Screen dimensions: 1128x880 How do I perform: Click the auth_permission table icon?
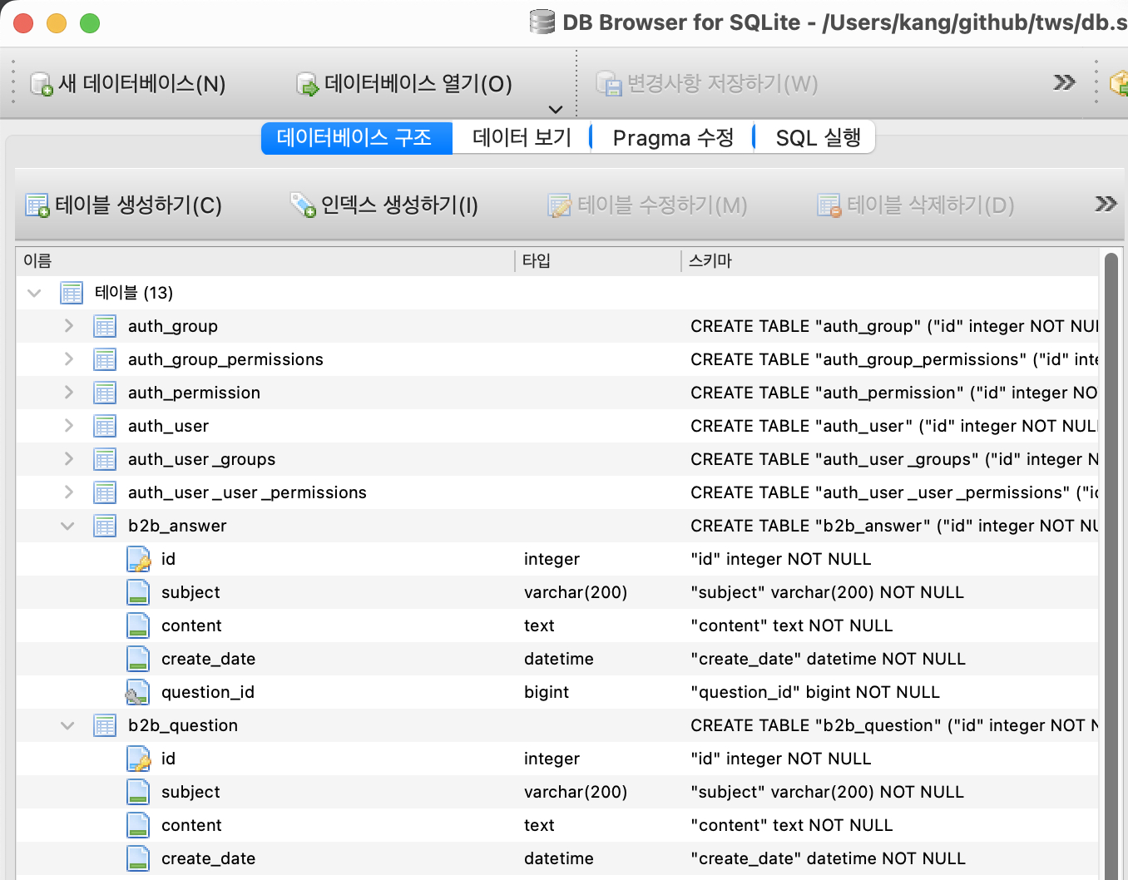[105, 393]
